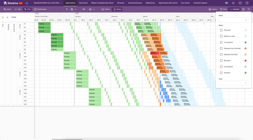This screenshot has width=253, height=140.
Task: Open the Team dropdown in Highlight panel
Action: 233,83
